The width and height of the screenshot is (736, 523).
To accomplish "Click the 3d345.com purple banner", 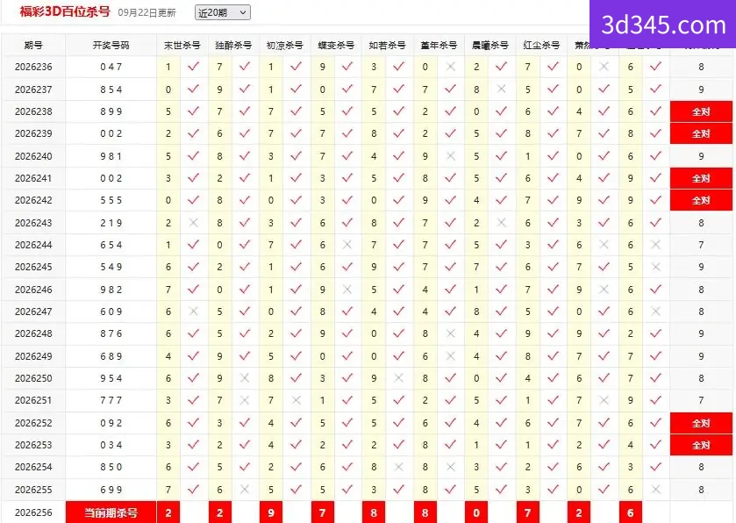I will pyautogui.click(x=663, y=24).
